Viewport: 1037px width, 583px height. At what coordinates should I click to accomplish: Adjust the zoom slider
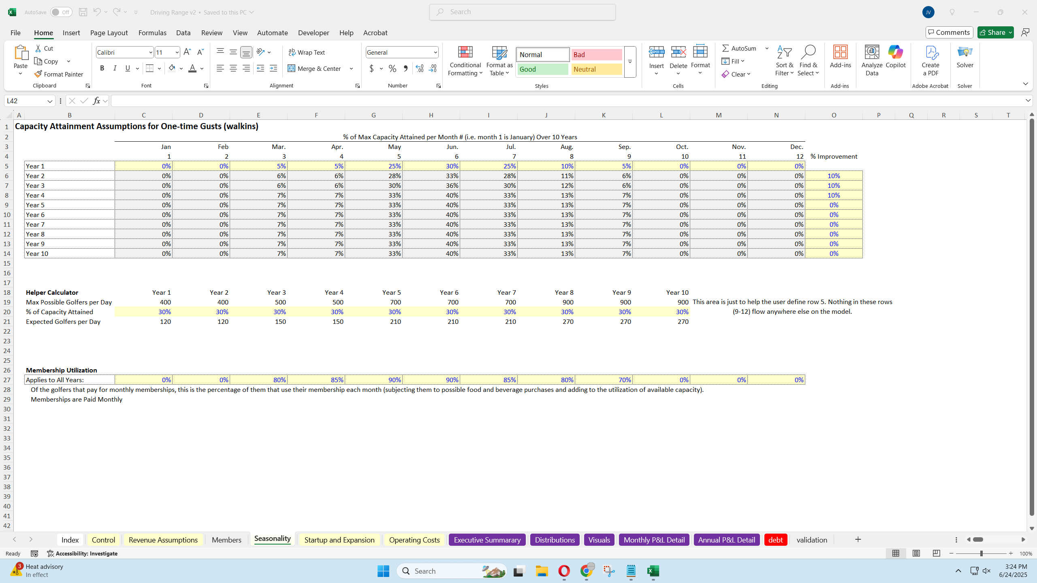point(982,553)
